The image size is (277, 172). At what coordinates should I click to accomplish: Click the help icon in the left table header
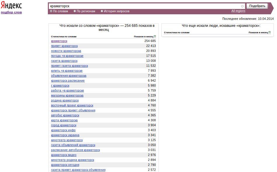155,36
